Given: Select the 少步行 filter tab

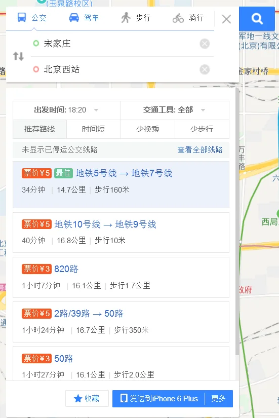Looking at the screenshot, I should pyautogui.click(x=202, y=129).
